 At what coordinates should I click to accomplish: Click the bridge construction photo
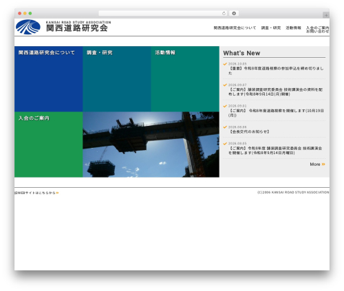pyautogui.click(x=151, y=144)
